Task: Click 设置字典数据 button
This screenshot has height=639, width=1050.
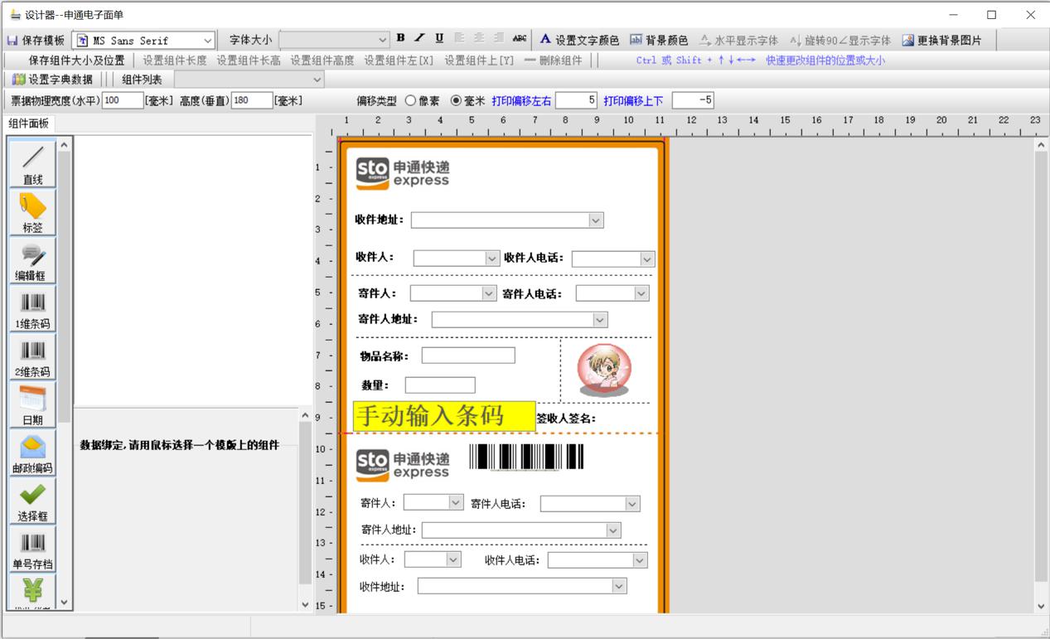Action: coord(52,80)
